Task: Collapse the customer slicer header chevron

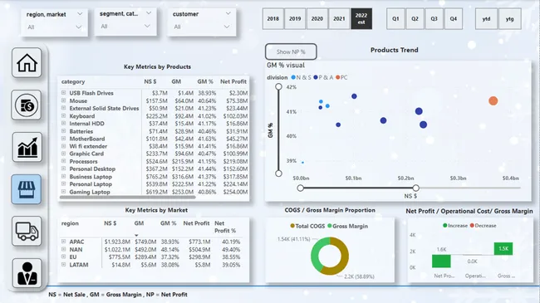Action: click(x=228, y=13)
